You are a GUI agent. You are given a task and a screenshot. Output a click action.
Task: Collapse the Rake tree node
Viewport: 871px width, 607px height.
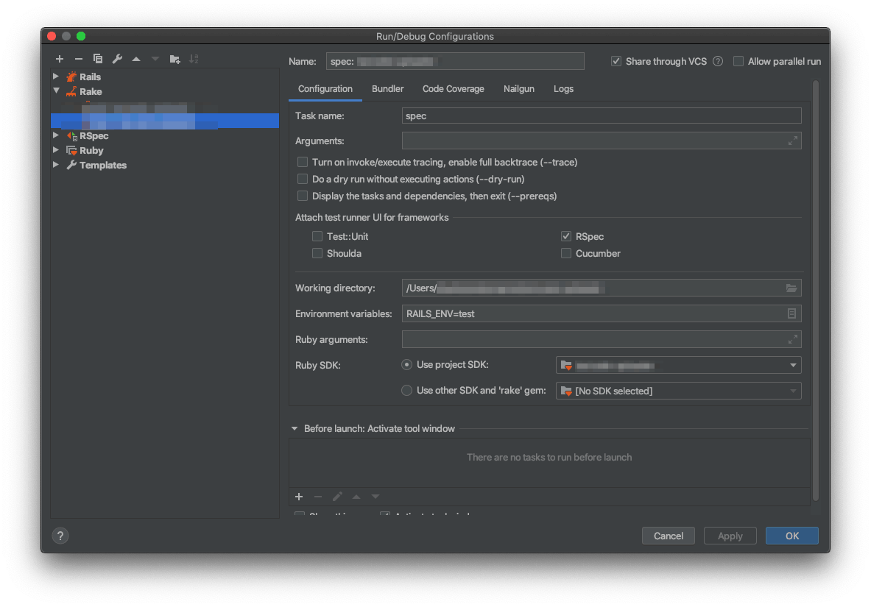56,90
